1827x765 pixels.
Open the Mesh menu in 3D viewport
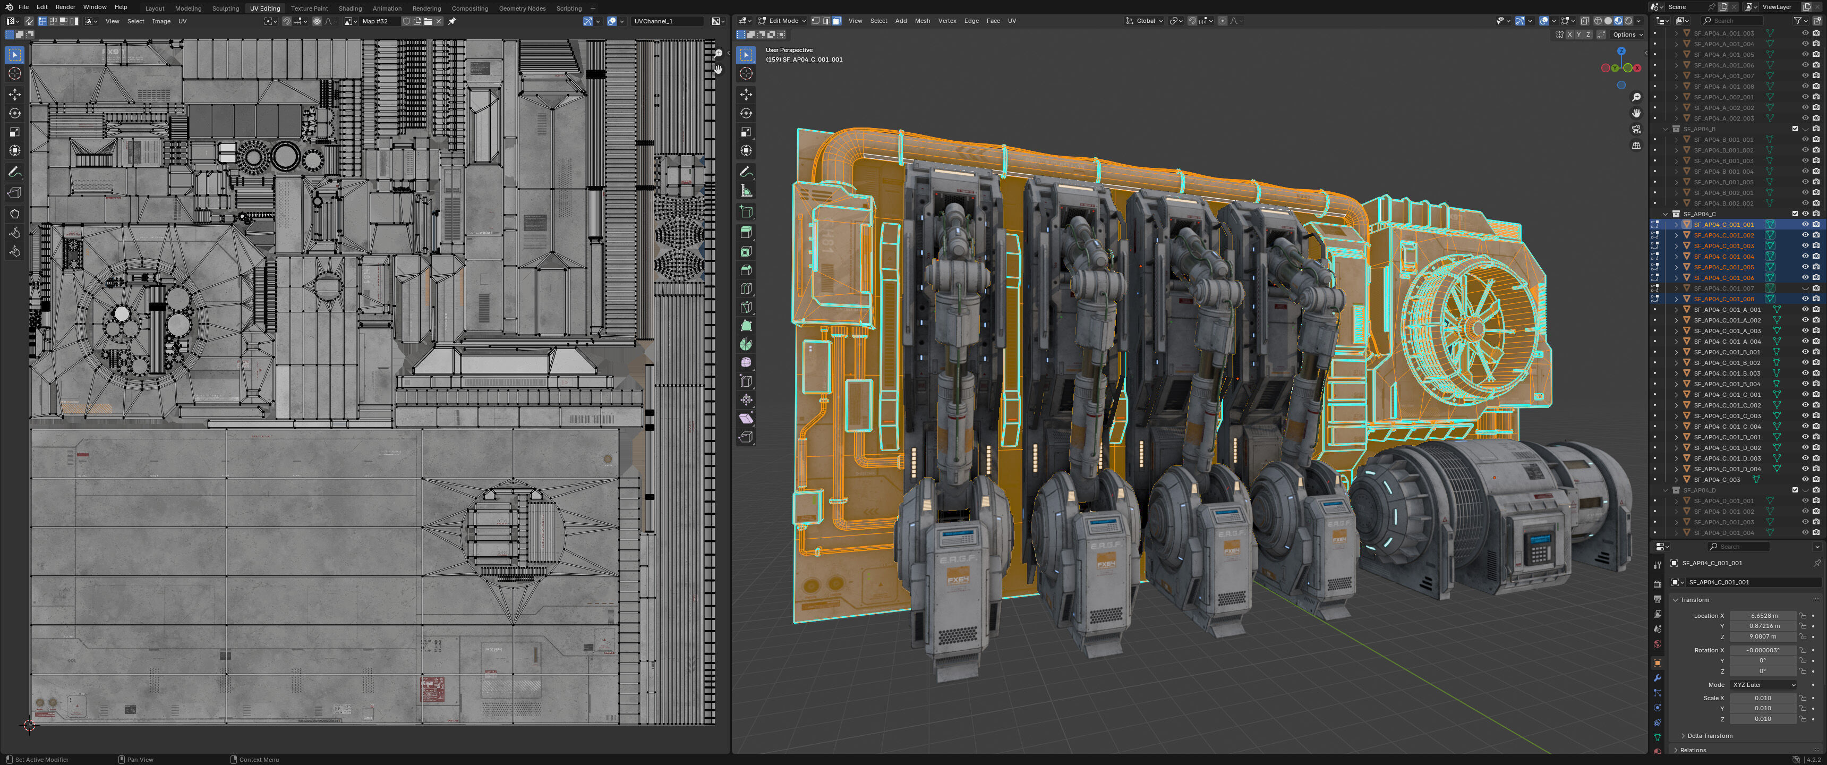point(922,21)
